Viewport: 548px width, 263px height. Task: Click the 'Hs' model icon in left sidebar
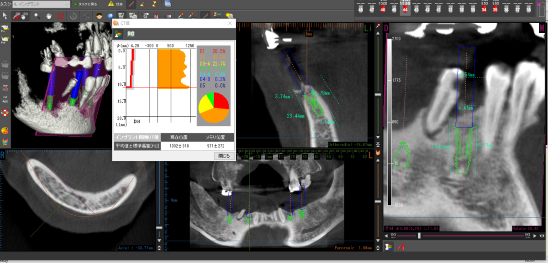click(x=5, y=28)
